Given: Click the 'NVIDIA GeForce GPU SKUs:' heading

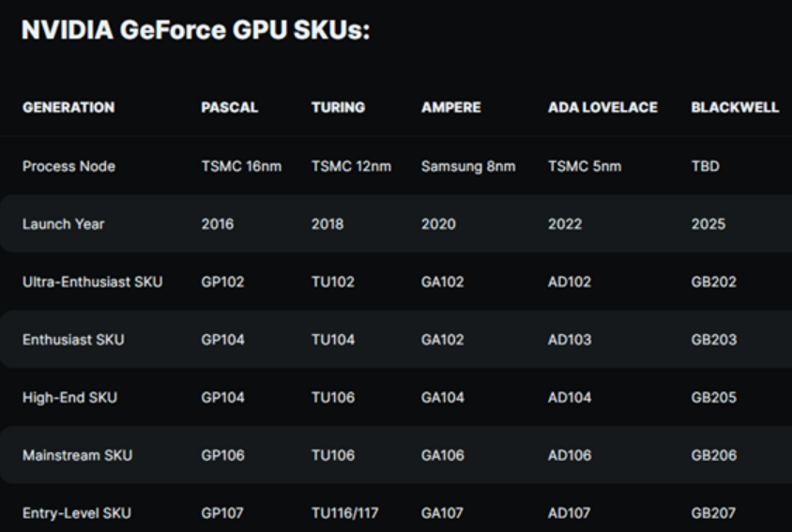Looking at the screenshot, I should [x=195, y=30].
